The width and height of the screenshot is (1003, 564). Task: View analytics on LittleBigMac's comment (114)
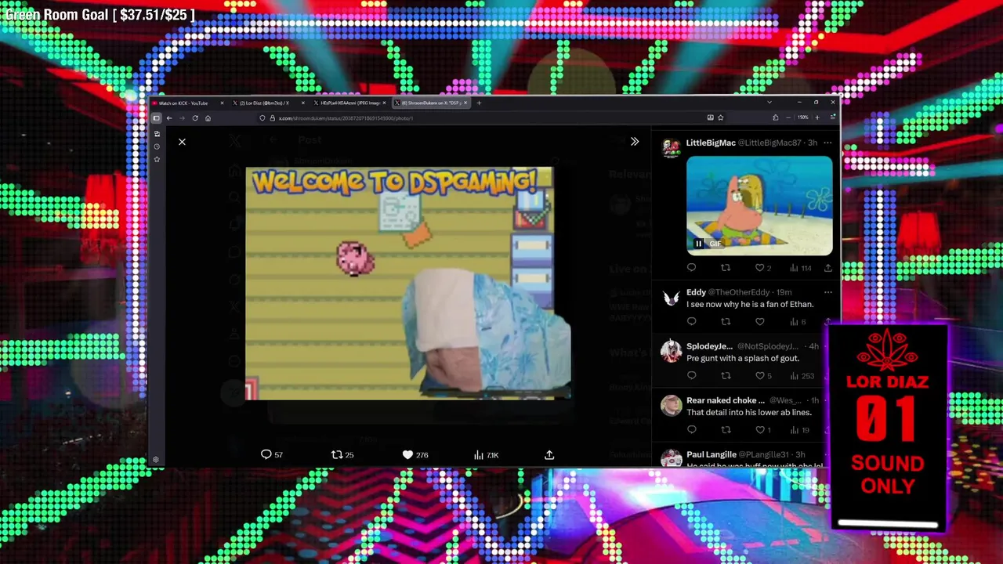[800, 268]
